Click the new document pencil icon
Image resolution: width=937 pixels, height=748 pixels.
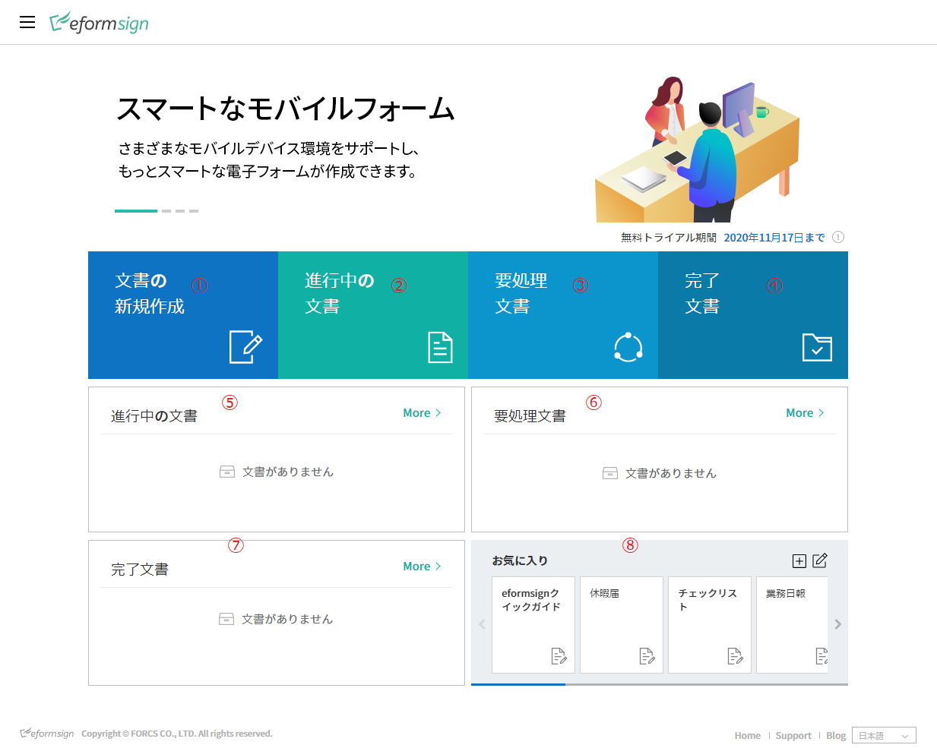point(246,347)
